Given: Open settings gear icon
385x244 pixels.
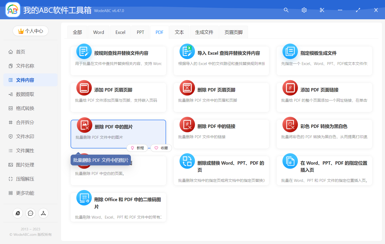Looking at the screenshot, I should (304, 10).
